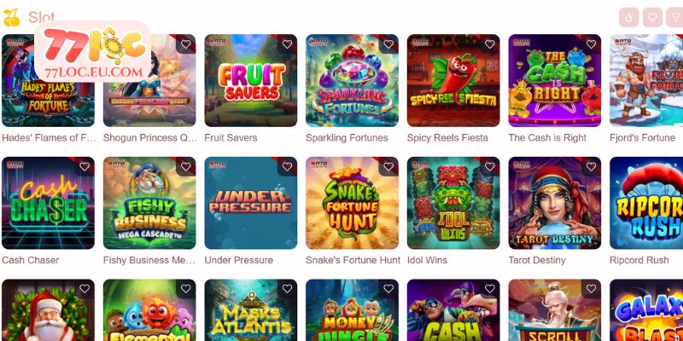Open Fishy Business Mega Cascade thumbnail
This screenshot has width=683, height=341.
coord(149,203)
